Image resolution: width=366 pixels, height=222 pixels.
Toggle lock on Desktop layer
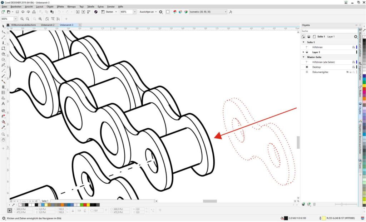click(x=353, y=67)
